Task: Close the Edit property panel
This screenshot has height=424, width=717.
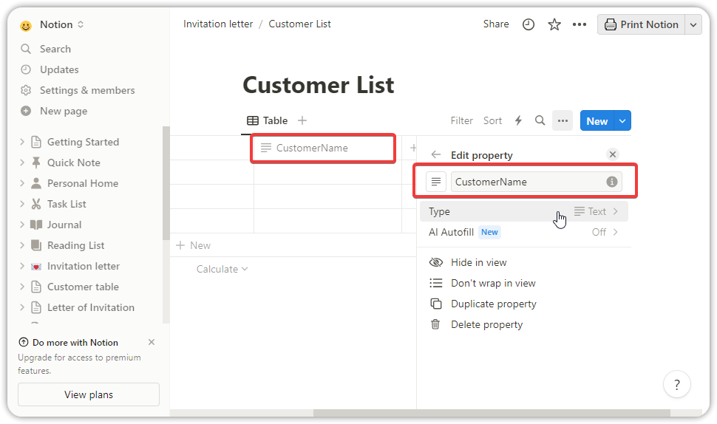Action: click(613, 154)
